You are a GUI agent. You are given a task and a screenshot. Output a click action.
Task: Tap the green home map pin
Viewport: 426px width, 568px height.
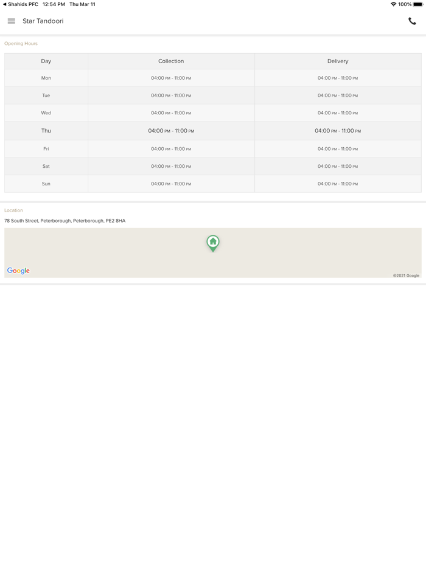point(213,243)
